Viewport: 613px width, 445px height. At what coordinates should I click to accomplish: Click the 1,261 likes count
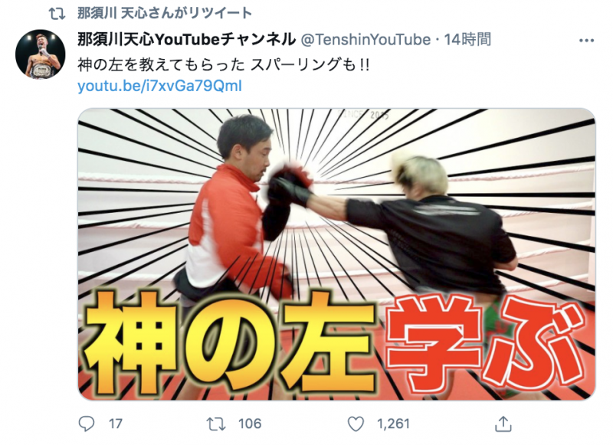[393, 424]
